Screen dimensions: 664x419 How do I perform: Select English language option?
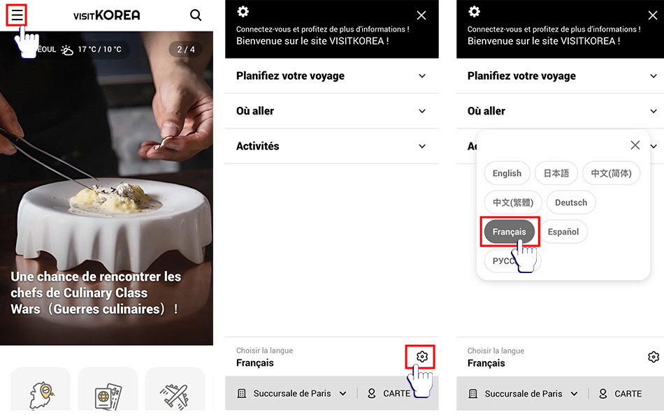[507, 173]
